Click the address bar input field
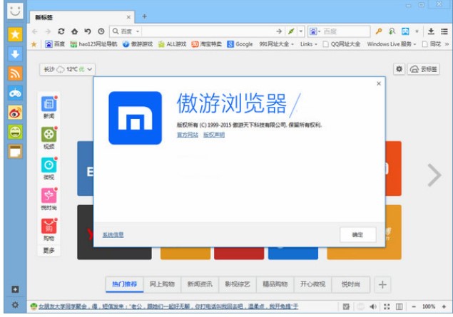Image resolution: width=453 pixels, height=317 pixels. [208, 31]
